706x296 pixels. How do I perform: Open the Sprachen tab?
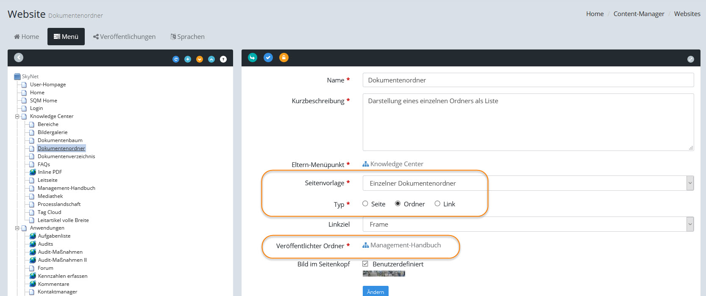click(x=187, y=37)
